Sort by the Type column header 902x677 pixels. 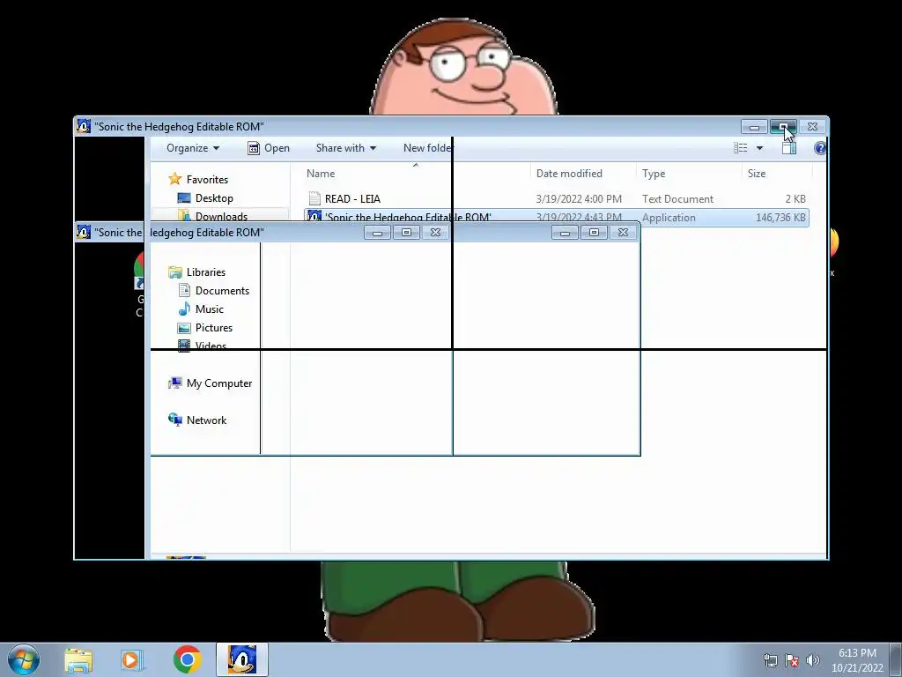pos(654,174)
